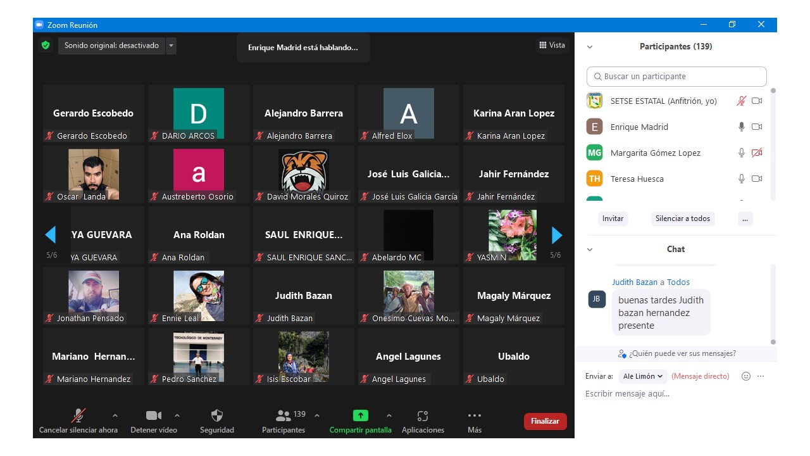Collapse the Participantes panel chevron

point(590,47)
